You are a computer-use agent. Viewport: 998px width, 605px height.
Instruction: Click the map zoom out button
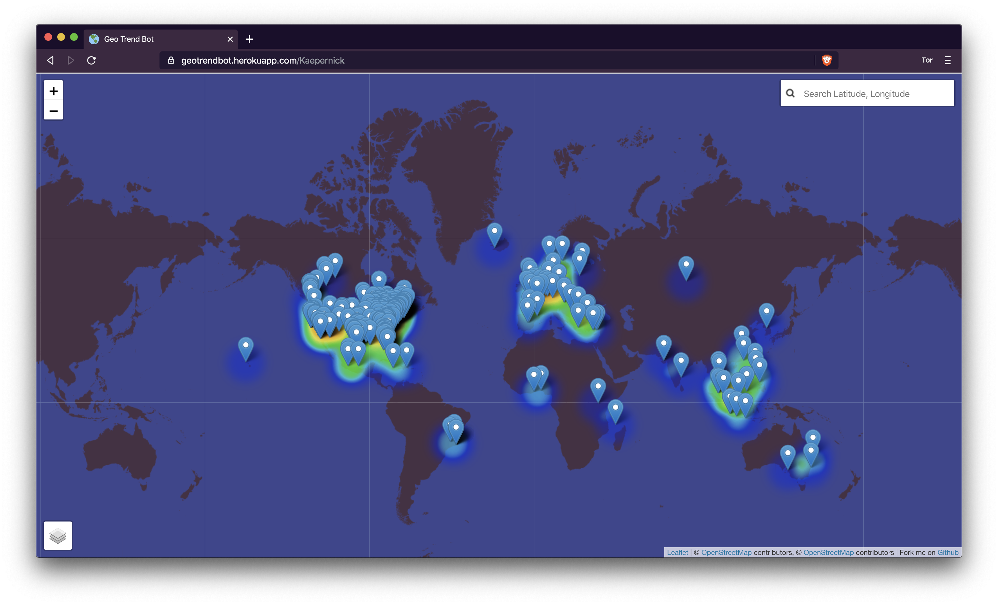tap(53, 110)
